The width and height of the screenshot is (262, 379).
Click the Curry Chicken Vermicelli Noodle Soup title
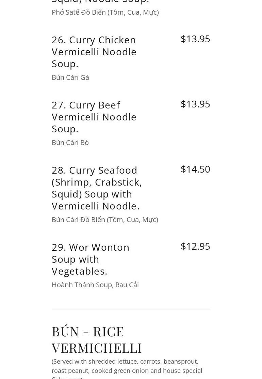click(x=94, y=52)
